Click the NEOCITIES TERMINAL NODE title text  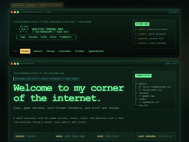(48, 29)
